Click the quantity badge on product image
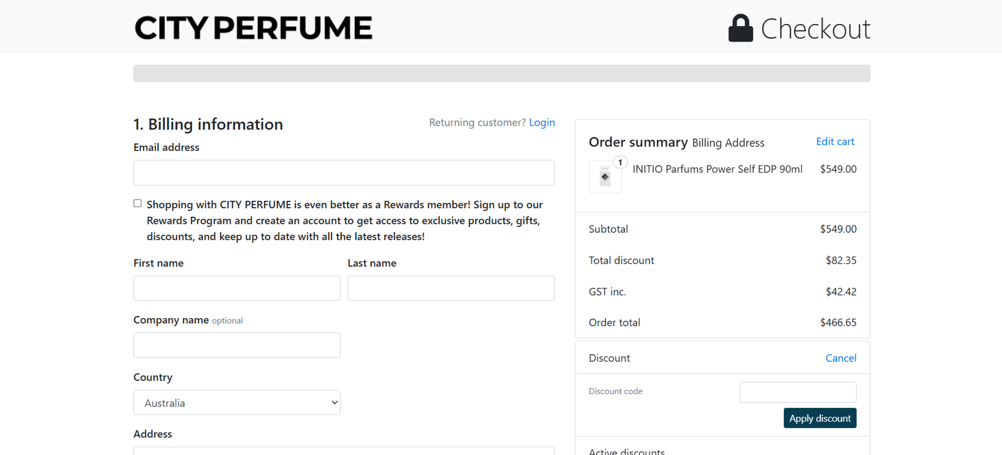The width and height of the screenshot is (1002, 455). pyautogui.click(x=620, y=162)
